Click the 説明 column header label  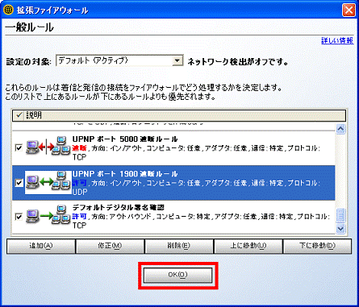(x=34, y=115)
